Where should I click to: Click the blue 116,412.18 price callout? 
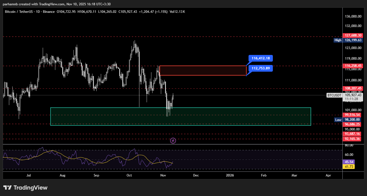pos(261,58)
